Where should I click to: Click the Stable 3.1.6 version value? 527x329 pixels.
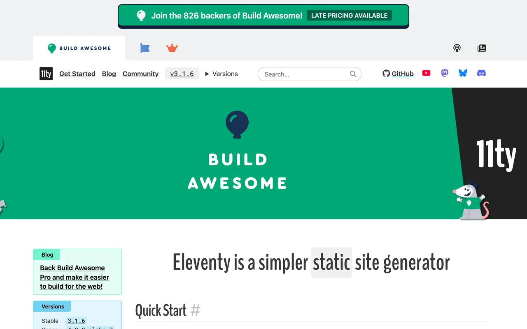pos(77,321)
